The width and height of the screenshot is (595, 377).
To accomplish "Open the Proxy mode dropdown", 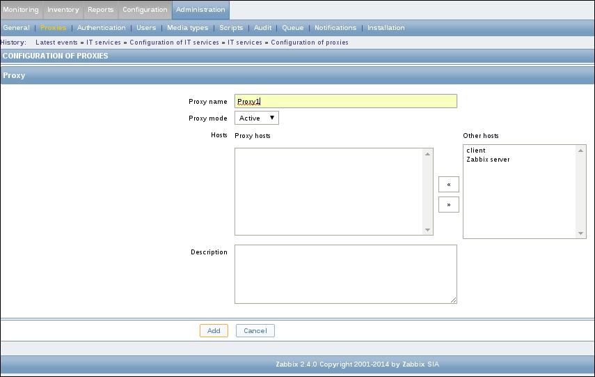I will (x=257, y=118).
